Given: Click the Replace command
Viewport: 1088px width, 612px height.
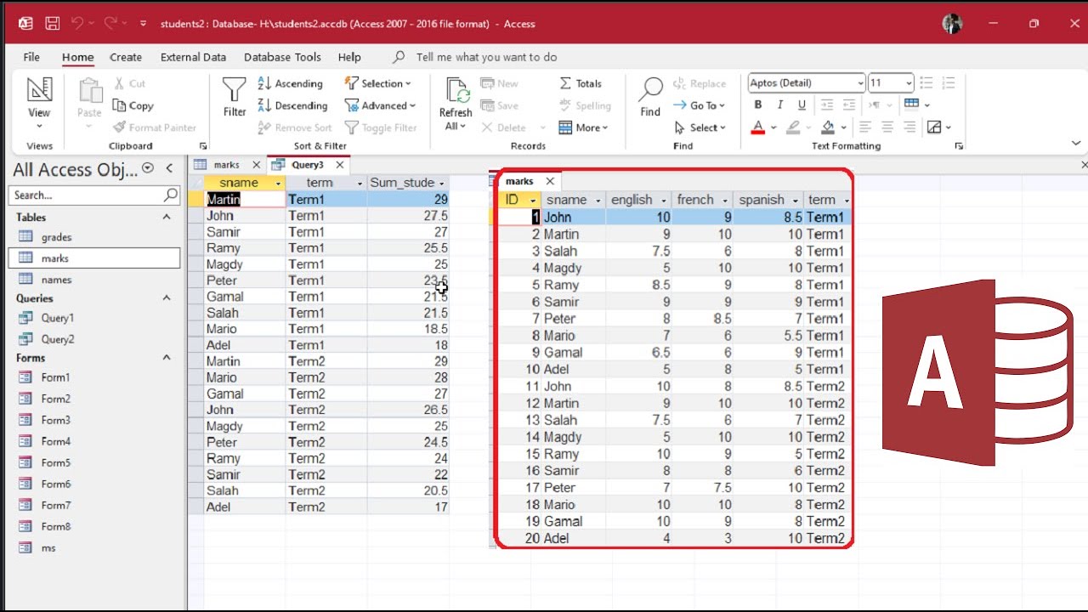Looking at the screenshot, I should (x=700, y=83).
